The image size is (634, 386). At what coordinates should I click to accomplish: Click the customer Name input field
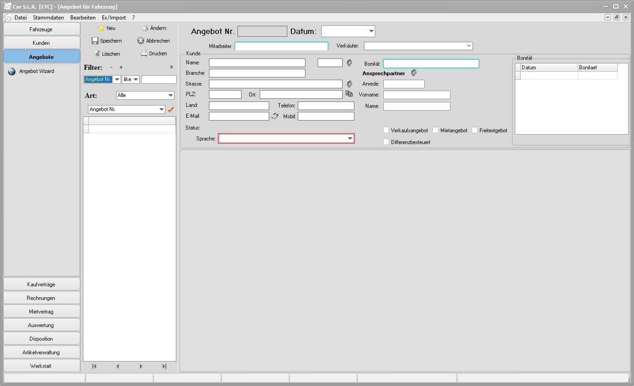[x=257, y=63]
